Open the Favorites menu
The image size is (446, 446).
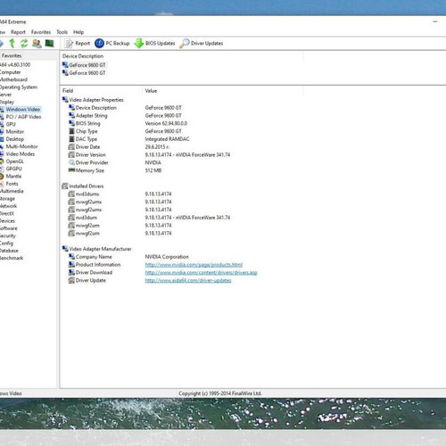pyautogui.click(x=41, y=32)
